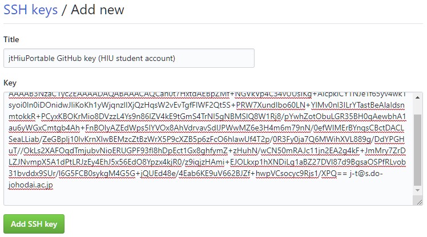Screen dimensions: 427x237
Task: Click the 'Add new' heading text
Action: (97, 10)
